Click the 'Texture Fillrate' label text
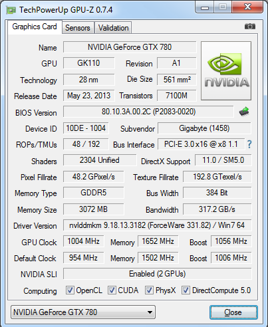 tap(156, 177)
